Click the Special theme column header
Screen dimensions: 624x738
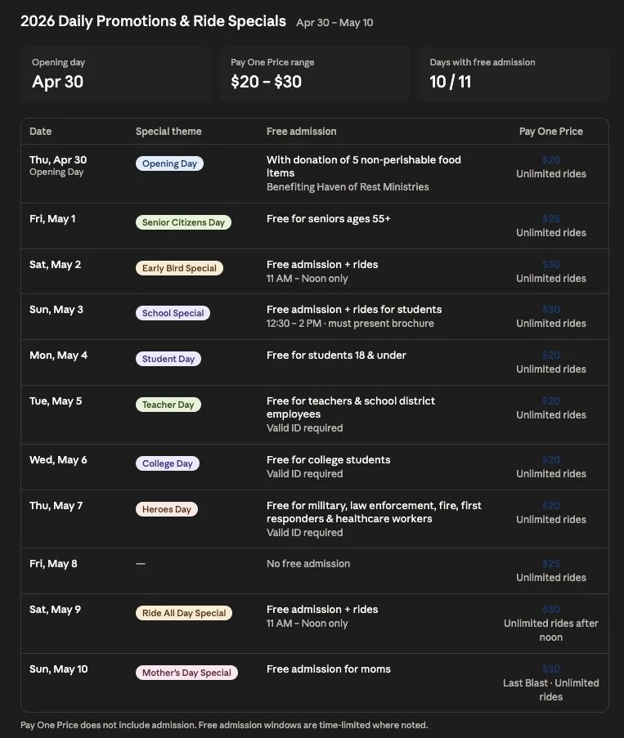(168, 132)
